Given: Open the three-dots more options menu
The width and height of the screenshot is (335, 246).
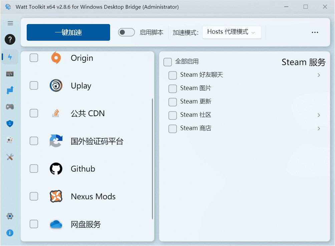Looking at the screenshot, I should click(x=315, y=32).
